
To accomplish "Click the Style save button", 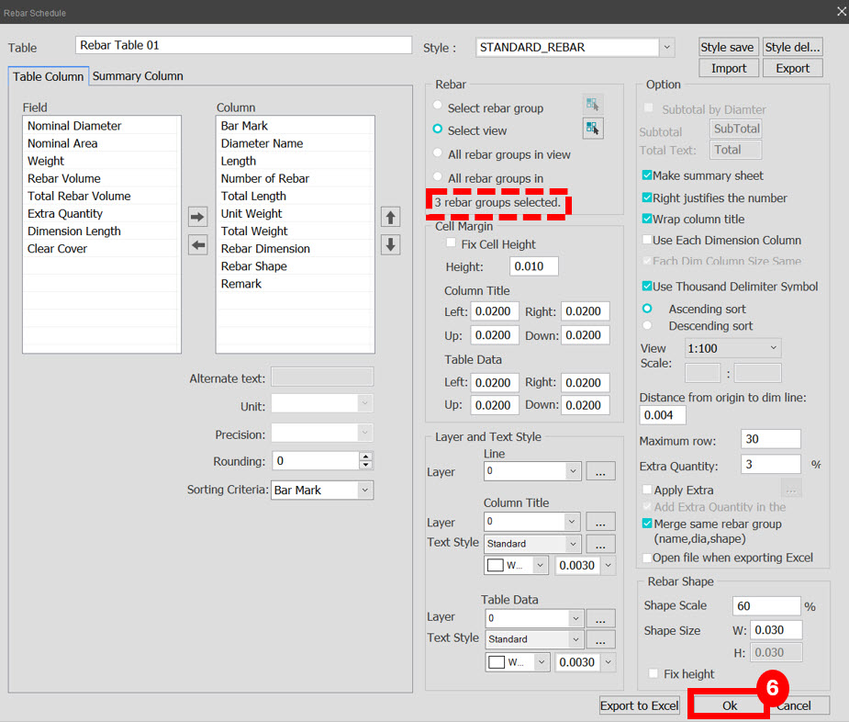I will pyautogui.click(x=727, y=47).
